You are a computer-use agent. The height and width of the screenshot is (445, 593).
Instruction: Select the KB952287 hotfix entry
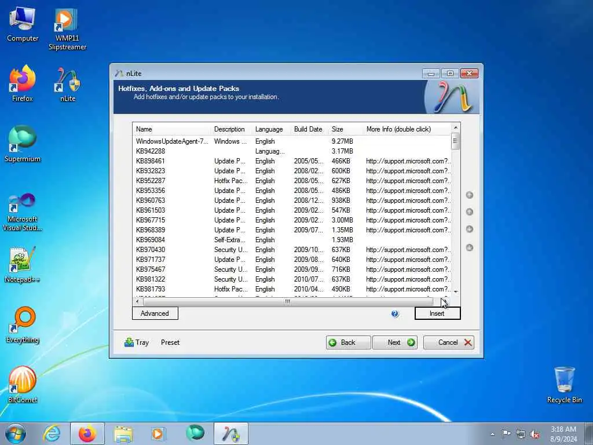pos(292,181)
